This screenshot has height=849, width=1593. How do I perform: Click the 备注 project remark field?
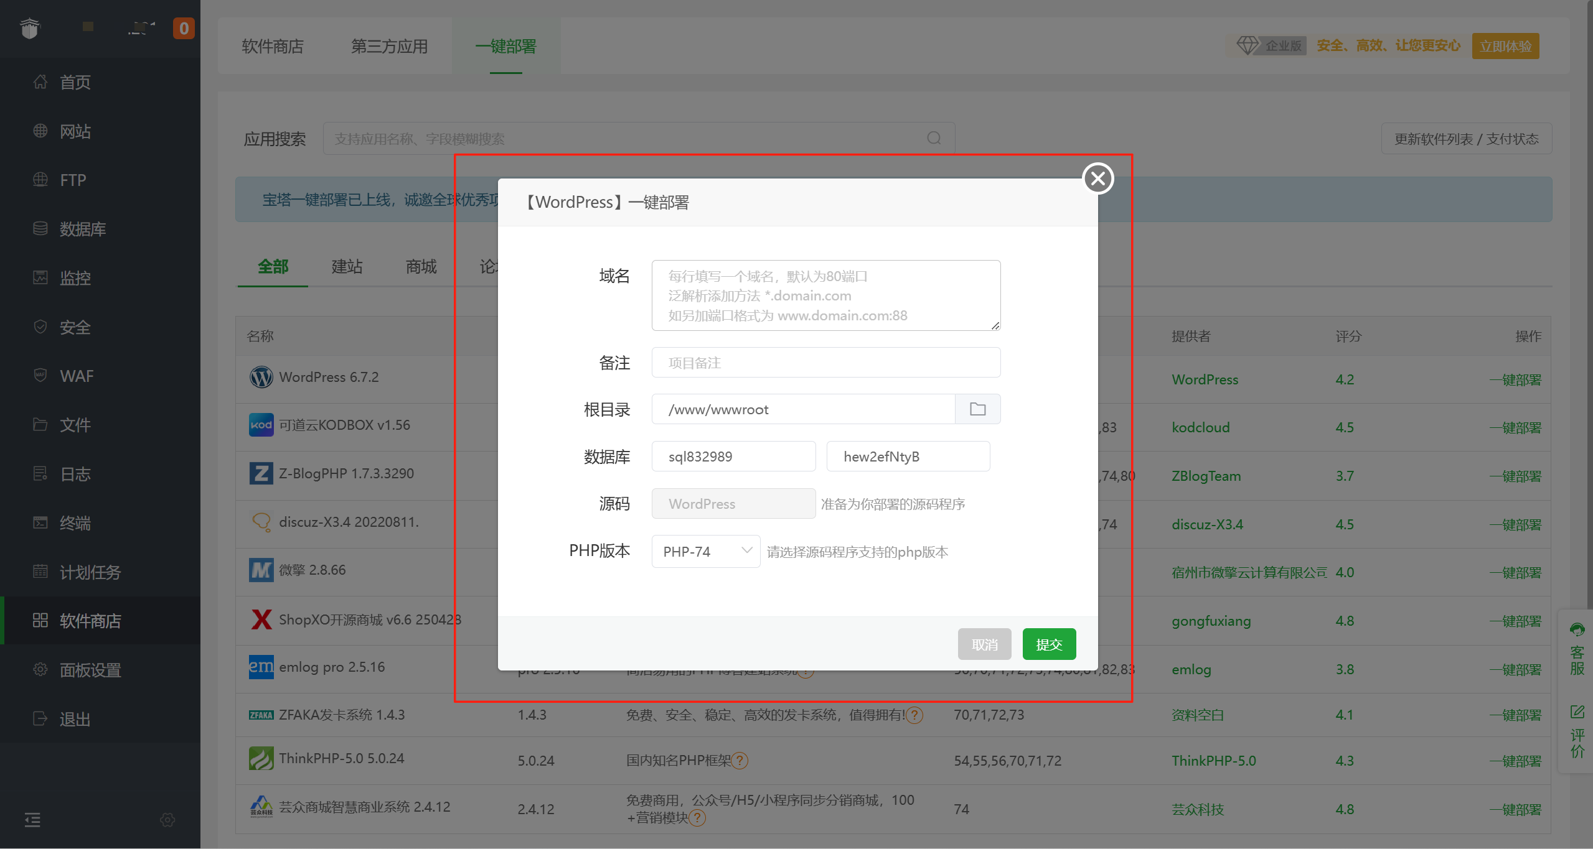826,363
